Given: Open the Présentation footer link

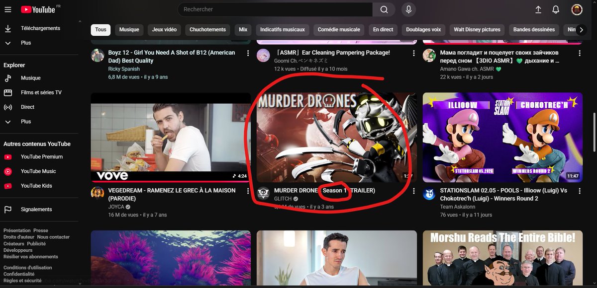Looking at the screenshot, I should (17, 230).
